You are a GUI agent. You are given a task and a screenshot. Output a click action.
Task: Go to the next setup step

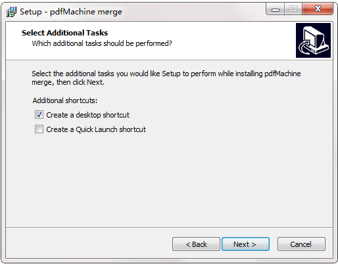pos(245,244)
